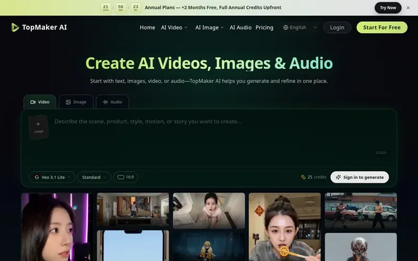
Task: Click Sign in to generate button
Action: tap(360, 177)
